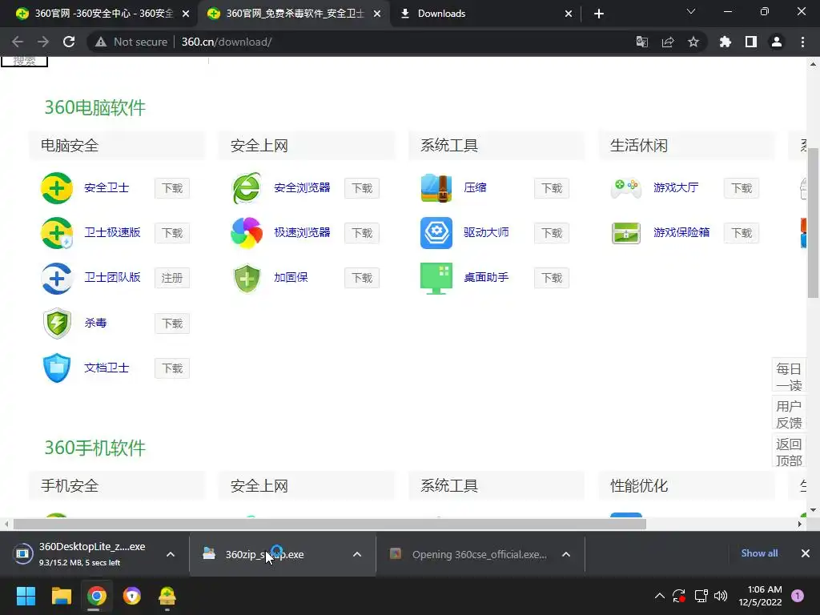820x615 pixels.
Task: Click the 下载 button beside 桌面助手
Action: coord(552,278)
